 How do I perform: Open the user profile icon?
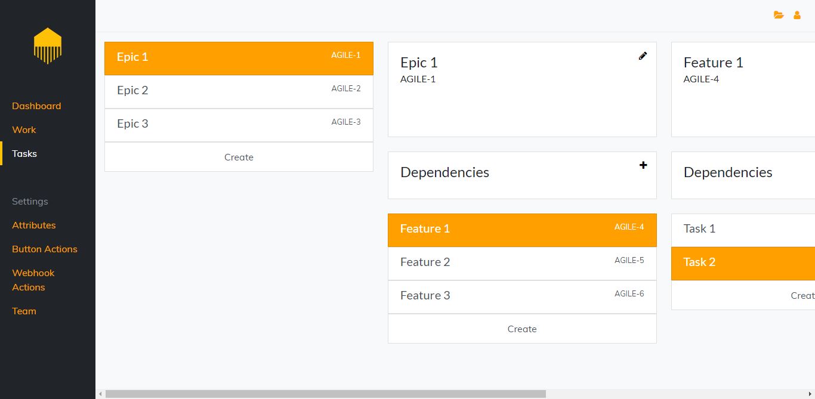[x=797, y=16]
